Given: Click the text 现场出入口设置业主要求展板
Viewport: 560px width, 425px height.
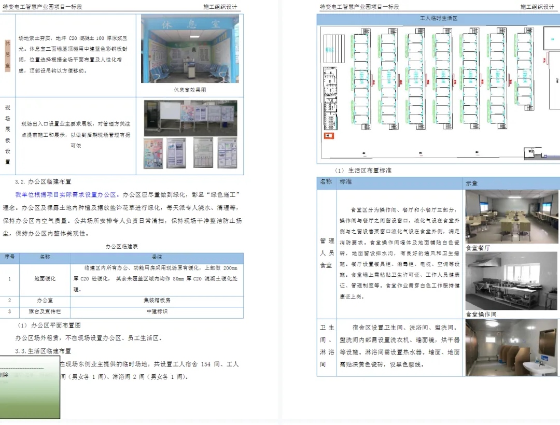Looking at the screenshot, I should (x=57, y=124).
